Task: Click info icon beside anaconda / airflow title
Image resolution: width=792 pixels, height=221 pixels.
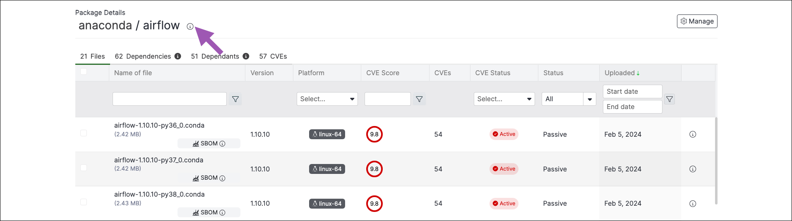Action: 190,26
